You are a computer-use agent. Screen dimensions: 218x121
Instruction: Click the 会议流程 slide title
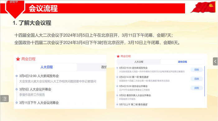(x=43, y=8)
